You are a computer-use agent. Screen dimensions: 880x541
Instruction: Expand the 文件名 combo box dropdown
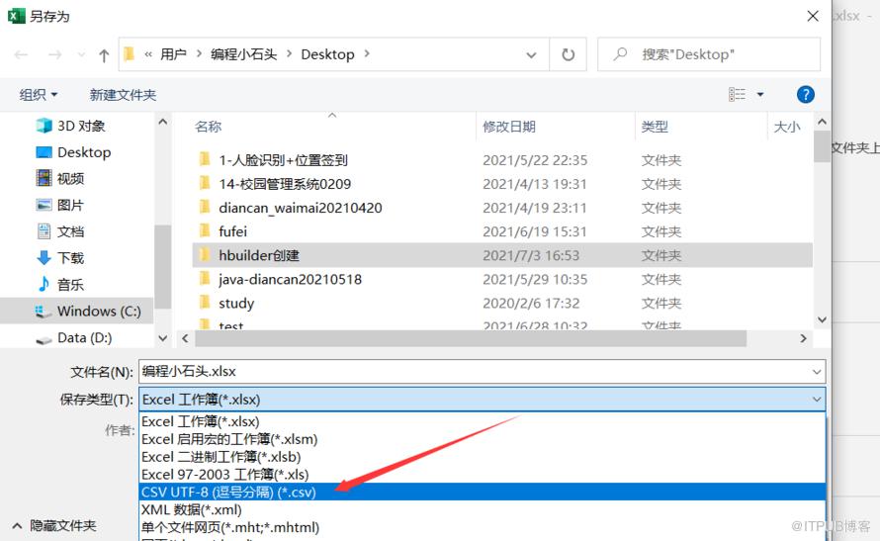coord(817,372)
